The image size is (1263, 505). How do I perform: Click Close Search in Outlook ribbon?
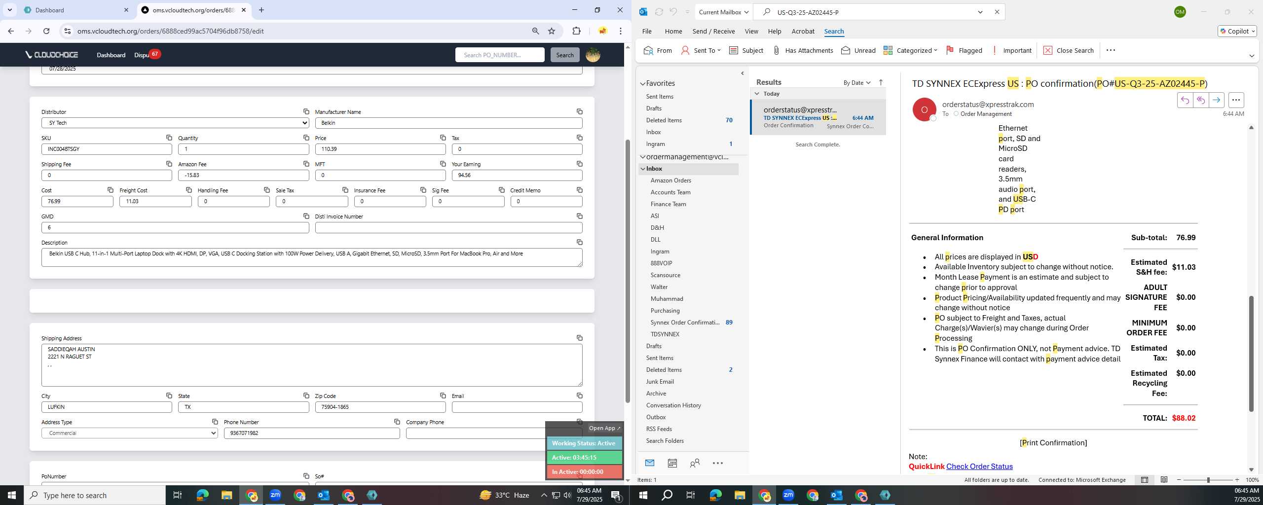pyautogui.click(x=1069, y=50)
